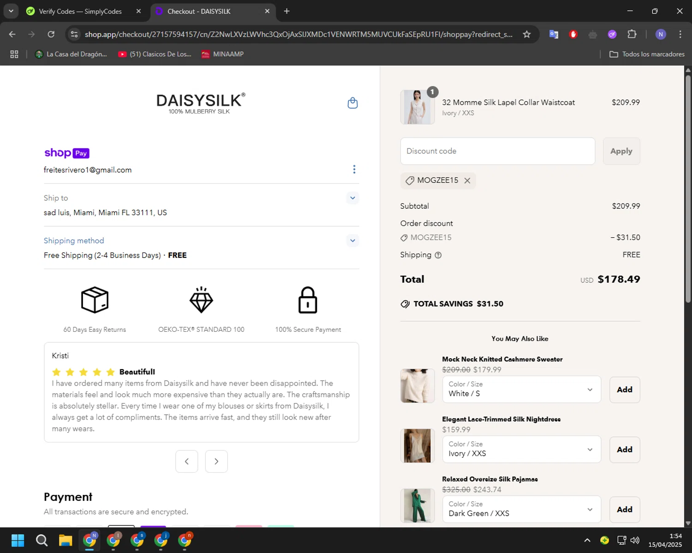Open the apps grid in bookmarks bar
Viewport: 692px width, 553px height.
coord(14,54)
